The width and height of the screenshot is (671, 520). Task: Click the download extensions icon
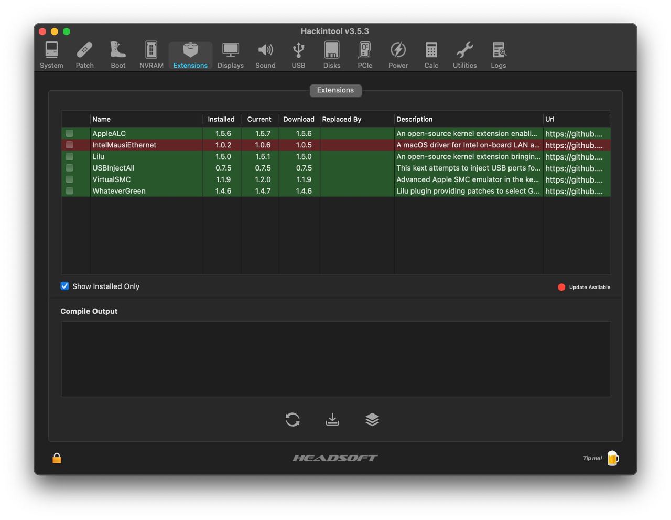[x=332, y=419]
